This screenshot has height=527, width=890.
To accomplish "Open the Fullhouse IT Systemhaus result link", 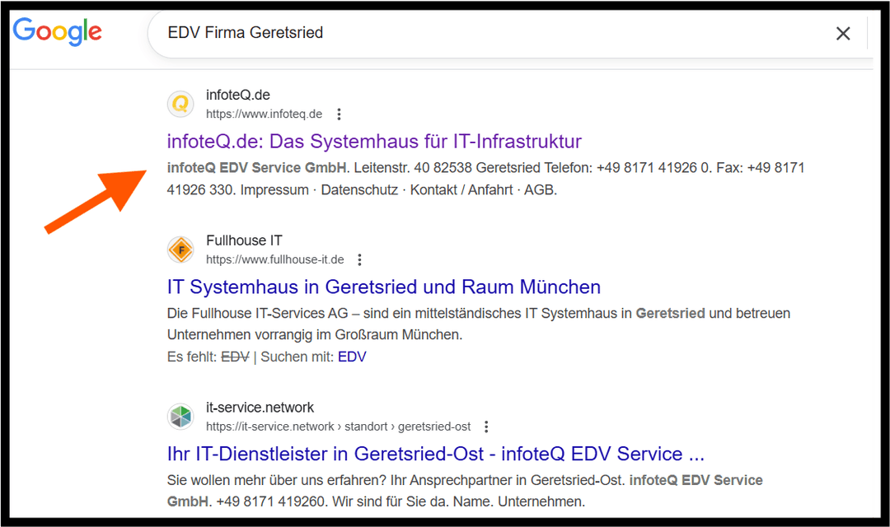I will click(x=382, y=287).
